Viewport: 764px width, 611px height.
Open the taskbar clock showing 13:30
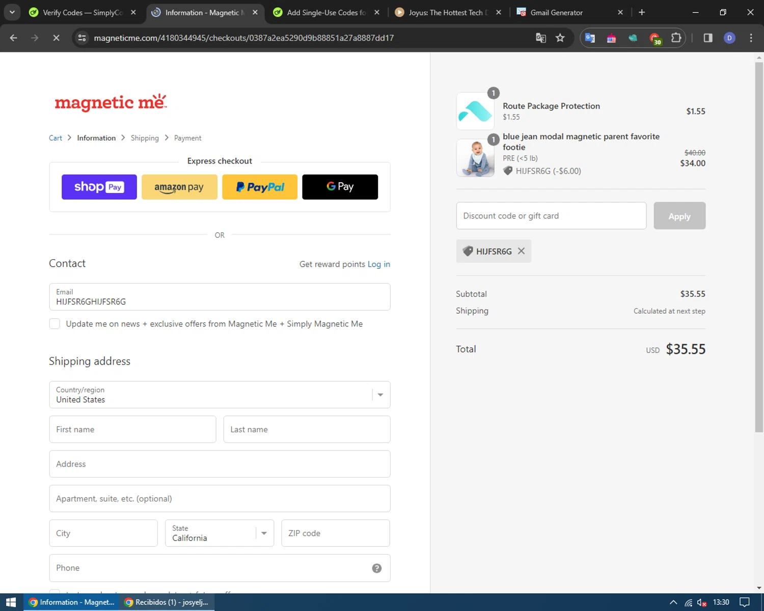[721, 602]
